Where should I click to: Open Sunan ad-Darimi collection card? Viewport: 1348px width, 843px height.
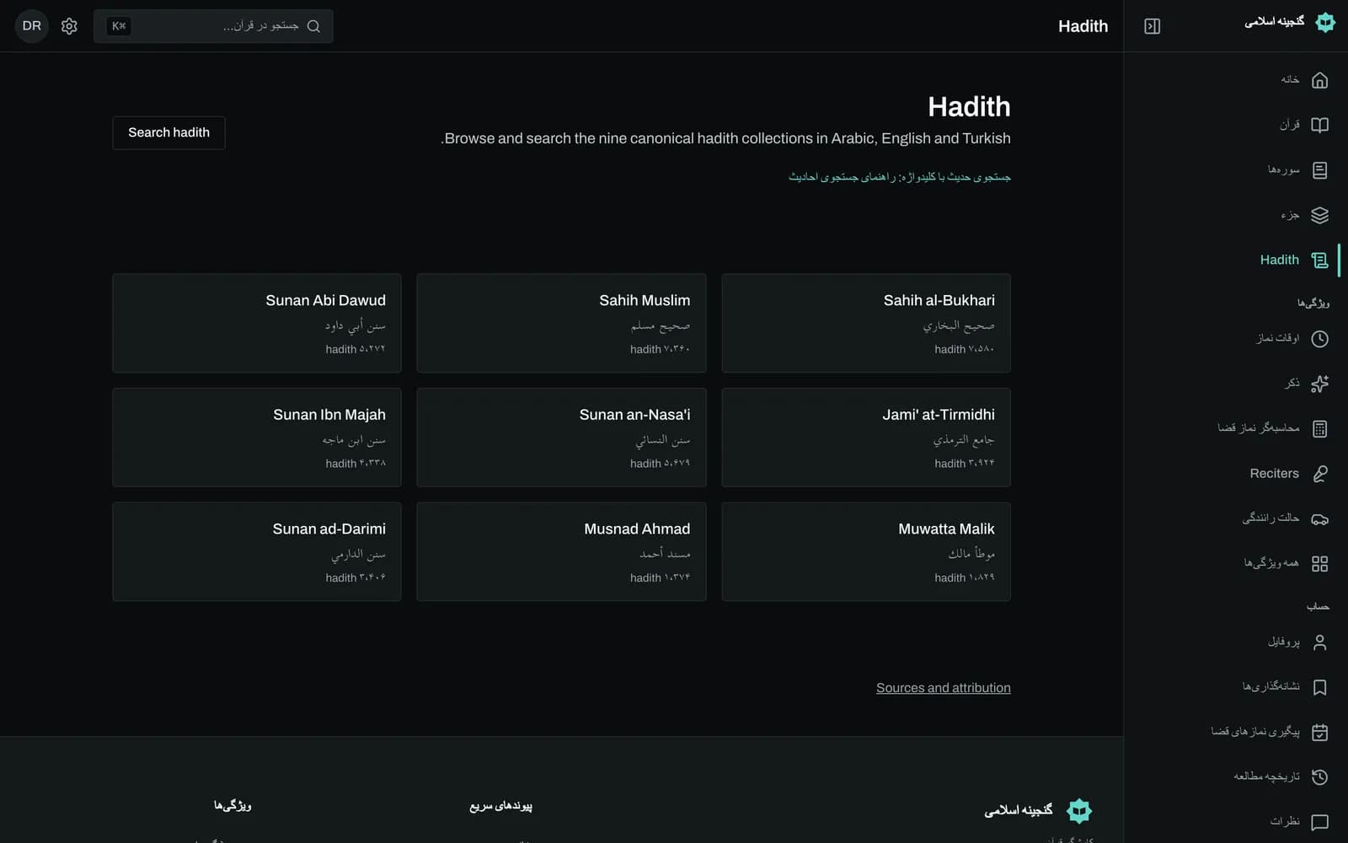[x=257, y=551]
